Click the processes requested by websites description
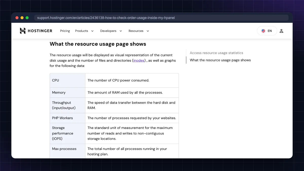Viewport: 304px width, 171px height. pos(132,118)
